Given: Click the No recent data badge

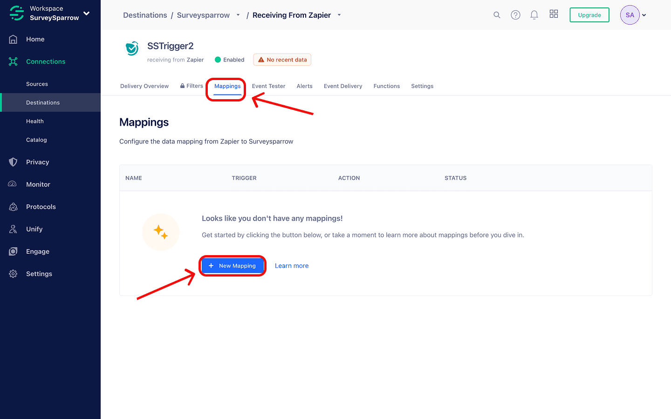Looking at the screenshot, I should [x=282, y=60].
